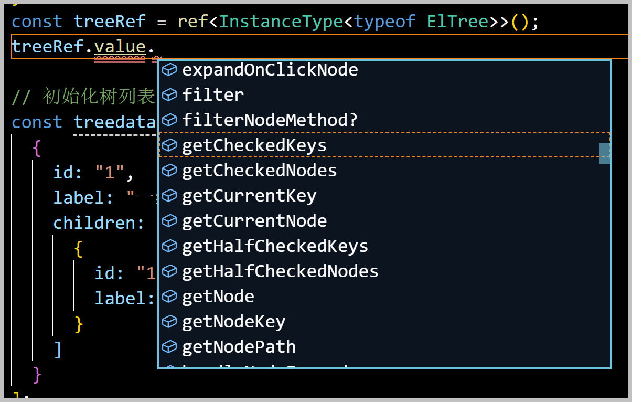
Task: Click the property icon beside filterNodeMethod?
Action: (169, 120)
